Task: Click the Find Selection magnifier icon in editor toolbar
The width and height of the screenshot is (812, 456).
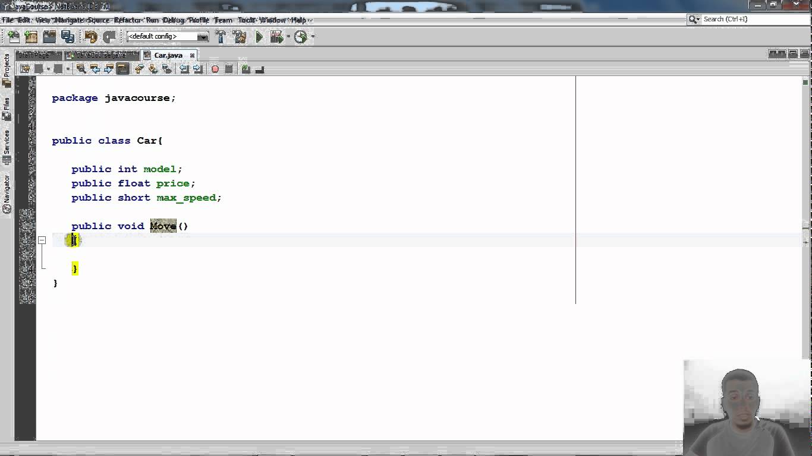Action: 80,69
